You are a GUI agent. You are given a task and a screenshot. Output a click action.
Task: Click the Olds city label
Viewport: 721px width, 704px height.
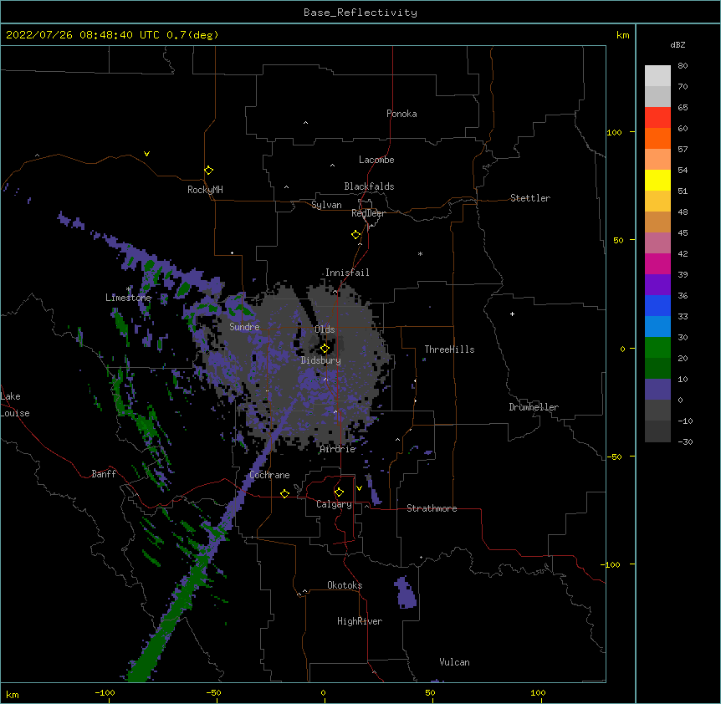click(x=325, y=329)
